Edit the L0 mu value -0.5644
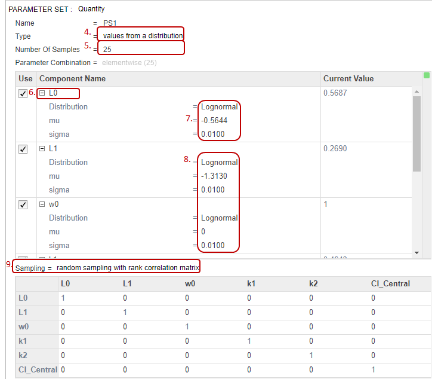 pos(214,120)
